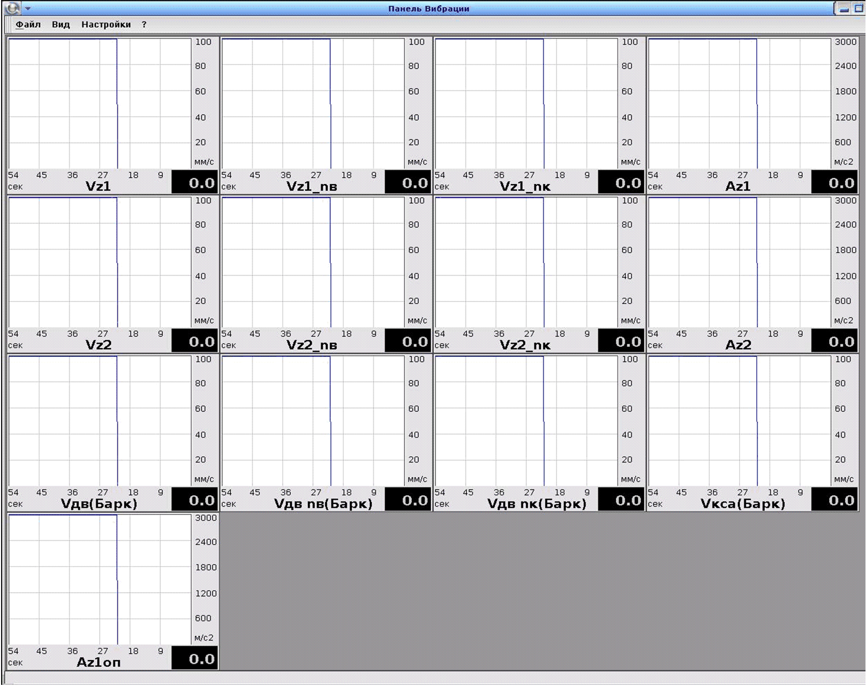The height and width of the screenshot is (687, 866).
Task: Select the Vдв пв(Барк) channel label
Action: point(323,504)
